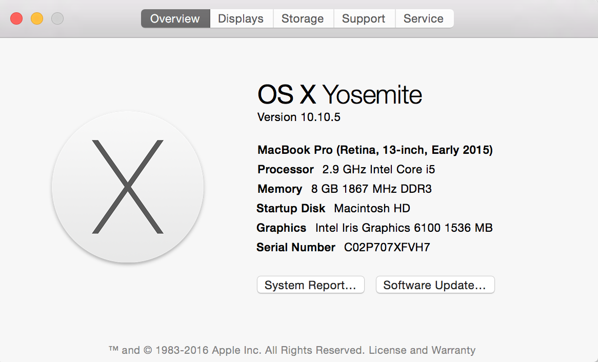Close the window with the red button
Screen dimensions: 598x362
pos(16,19)
